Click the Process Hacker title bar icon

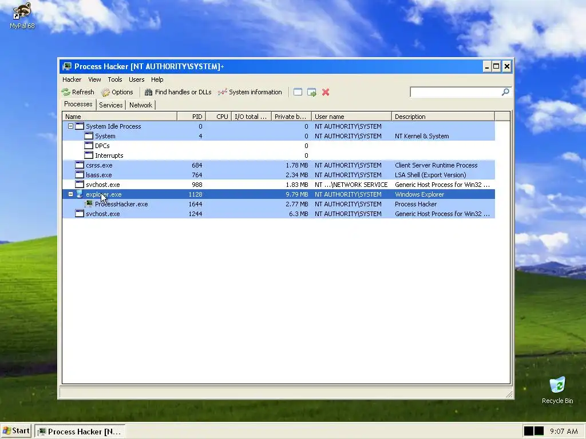pos(67,66)
